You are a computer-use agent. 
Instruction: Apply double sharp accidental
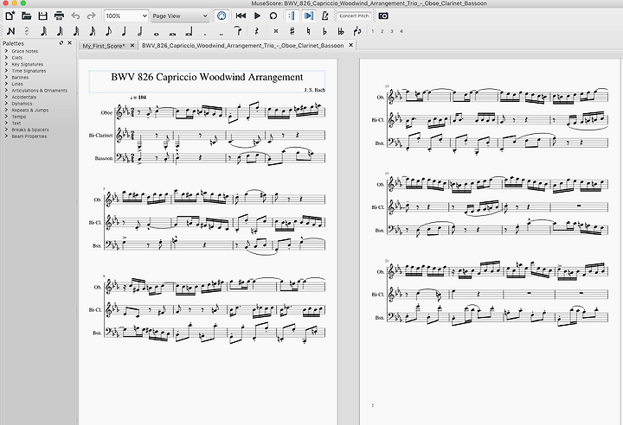pos(276,31)
